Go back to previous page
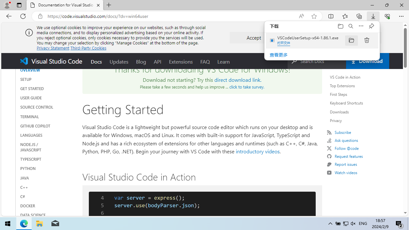Image resolution: width=409 pixels, height=230 pixels. tap(9, 16)
